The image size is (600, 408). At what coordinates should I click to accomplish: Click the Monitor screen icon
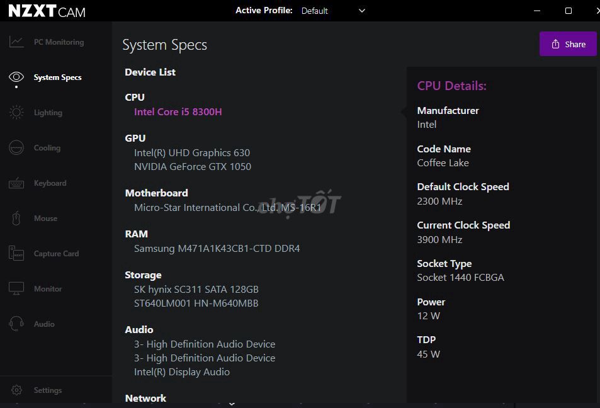pyautogui.click(x=16, y=288)
